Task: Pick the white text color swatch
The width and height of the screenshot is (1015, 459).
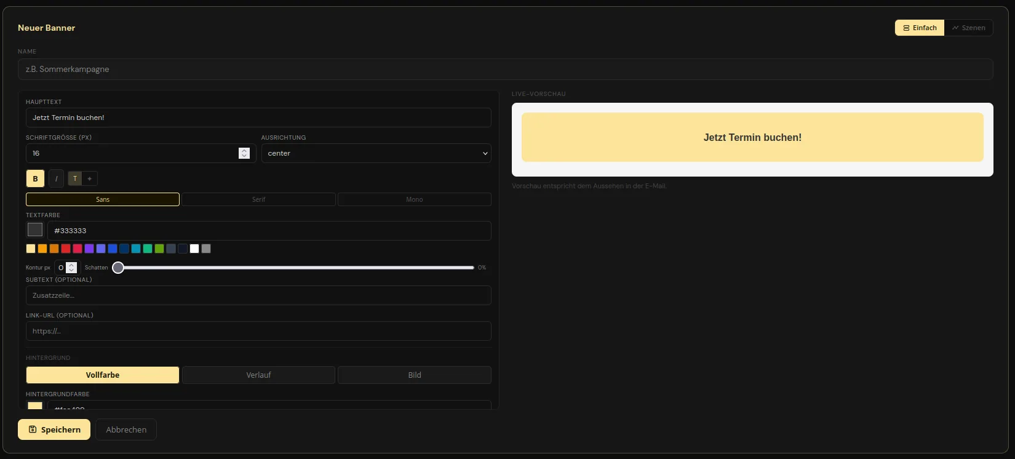Action: pos(194,249)
